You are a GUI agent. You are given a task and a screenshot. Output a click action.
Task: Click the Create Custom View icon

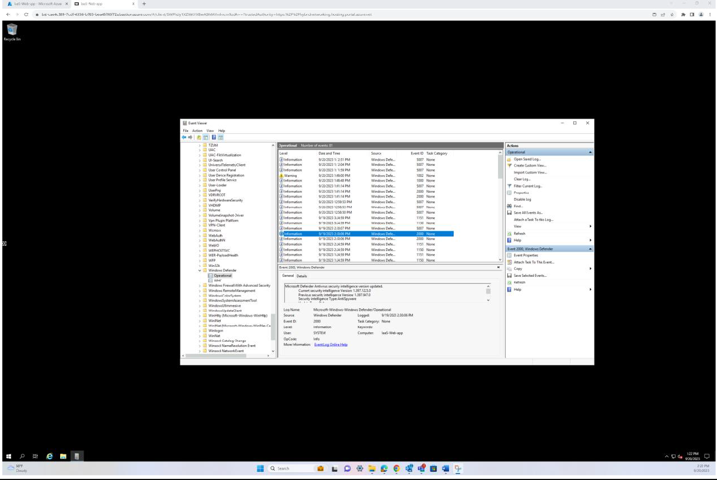[509, 166]
